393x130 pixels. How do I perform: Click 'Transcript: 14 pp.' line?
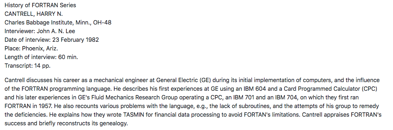pos(27,66)
